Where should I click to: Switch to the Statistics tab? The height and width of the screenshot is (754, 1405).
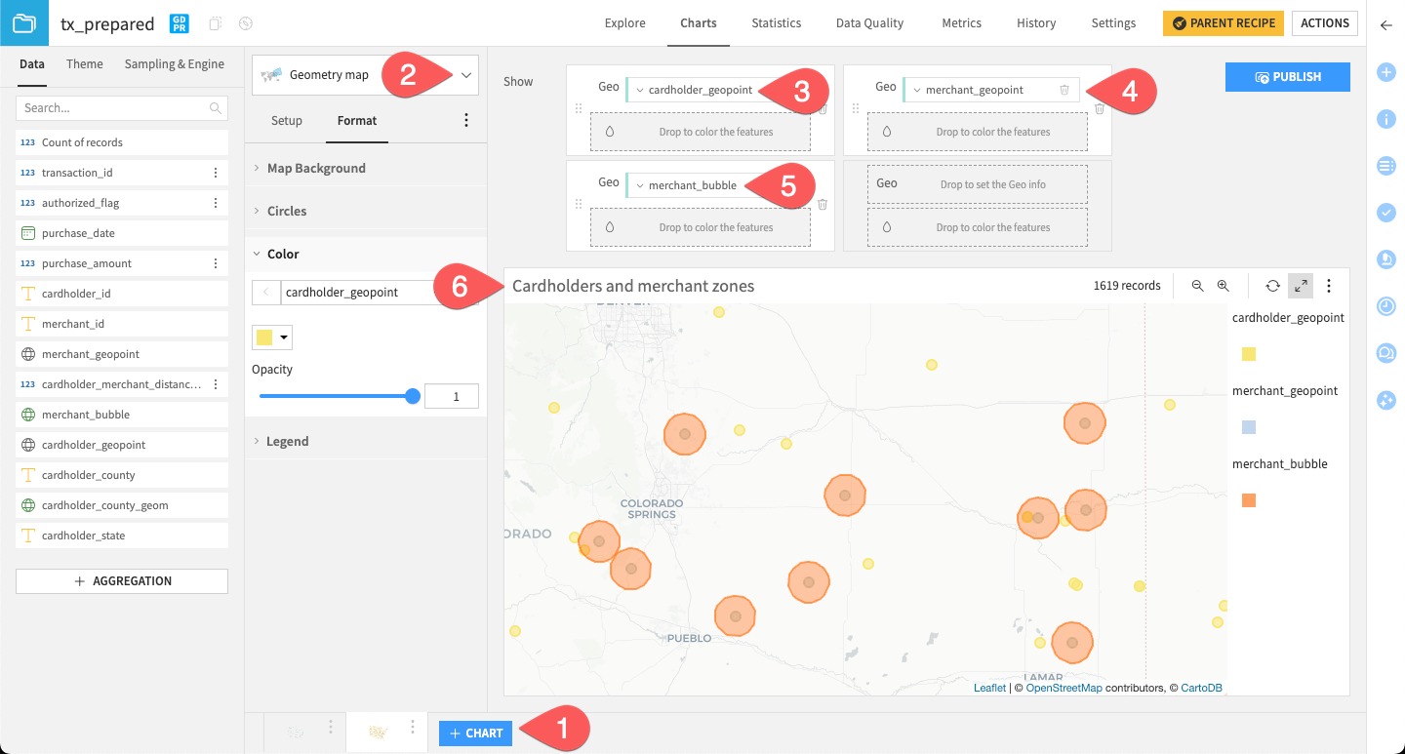776,22
